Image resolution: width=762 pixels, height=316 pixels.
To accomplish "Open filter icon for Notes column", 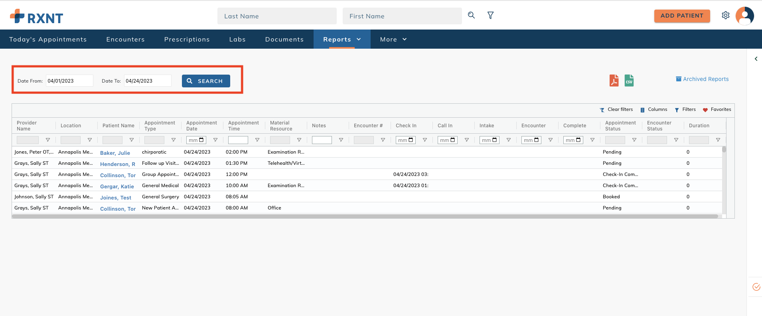I will click(341, 140).
